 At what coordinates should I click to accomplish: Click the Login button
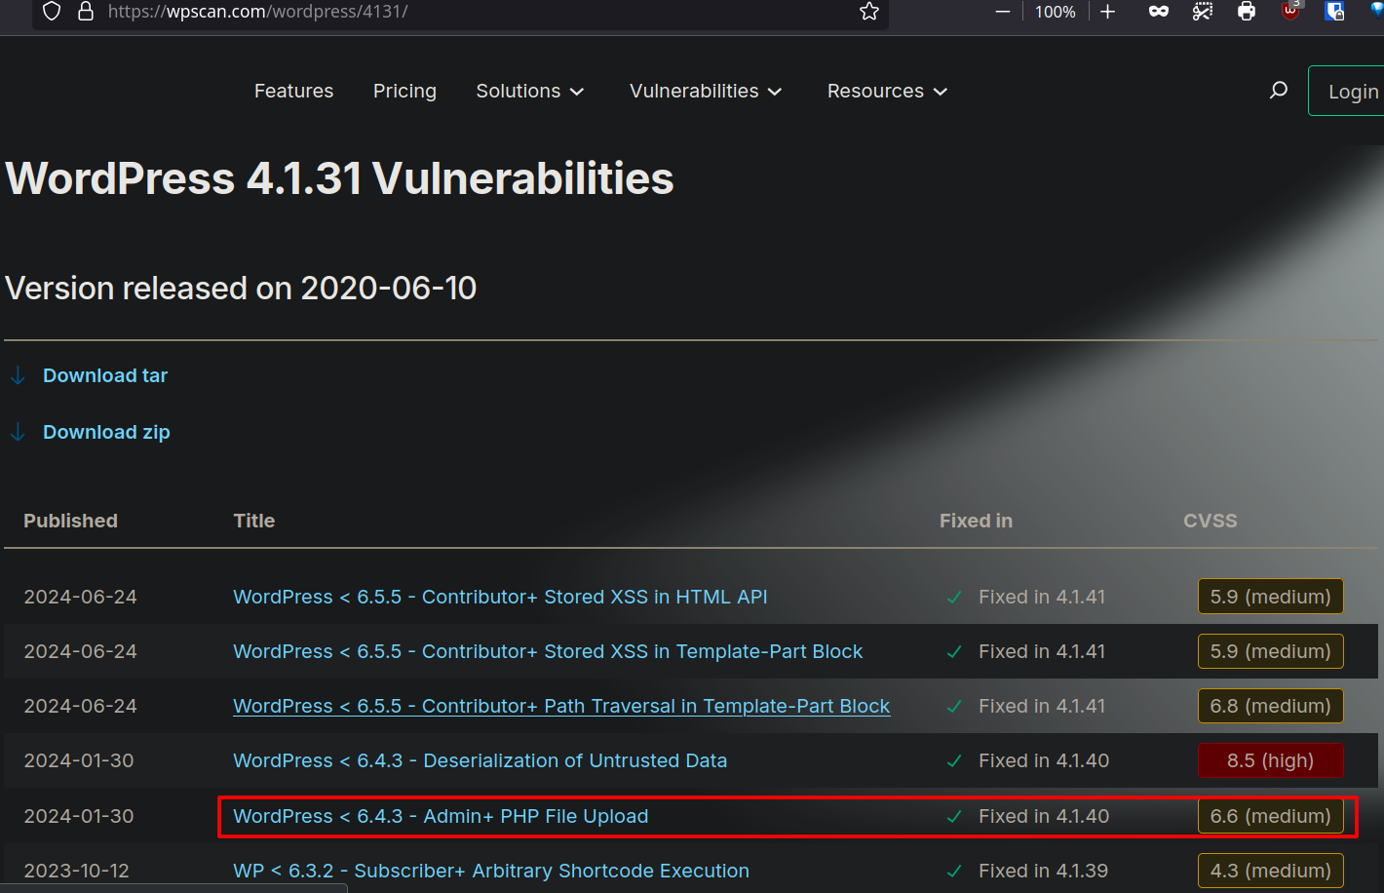(x=1352, y=92)
